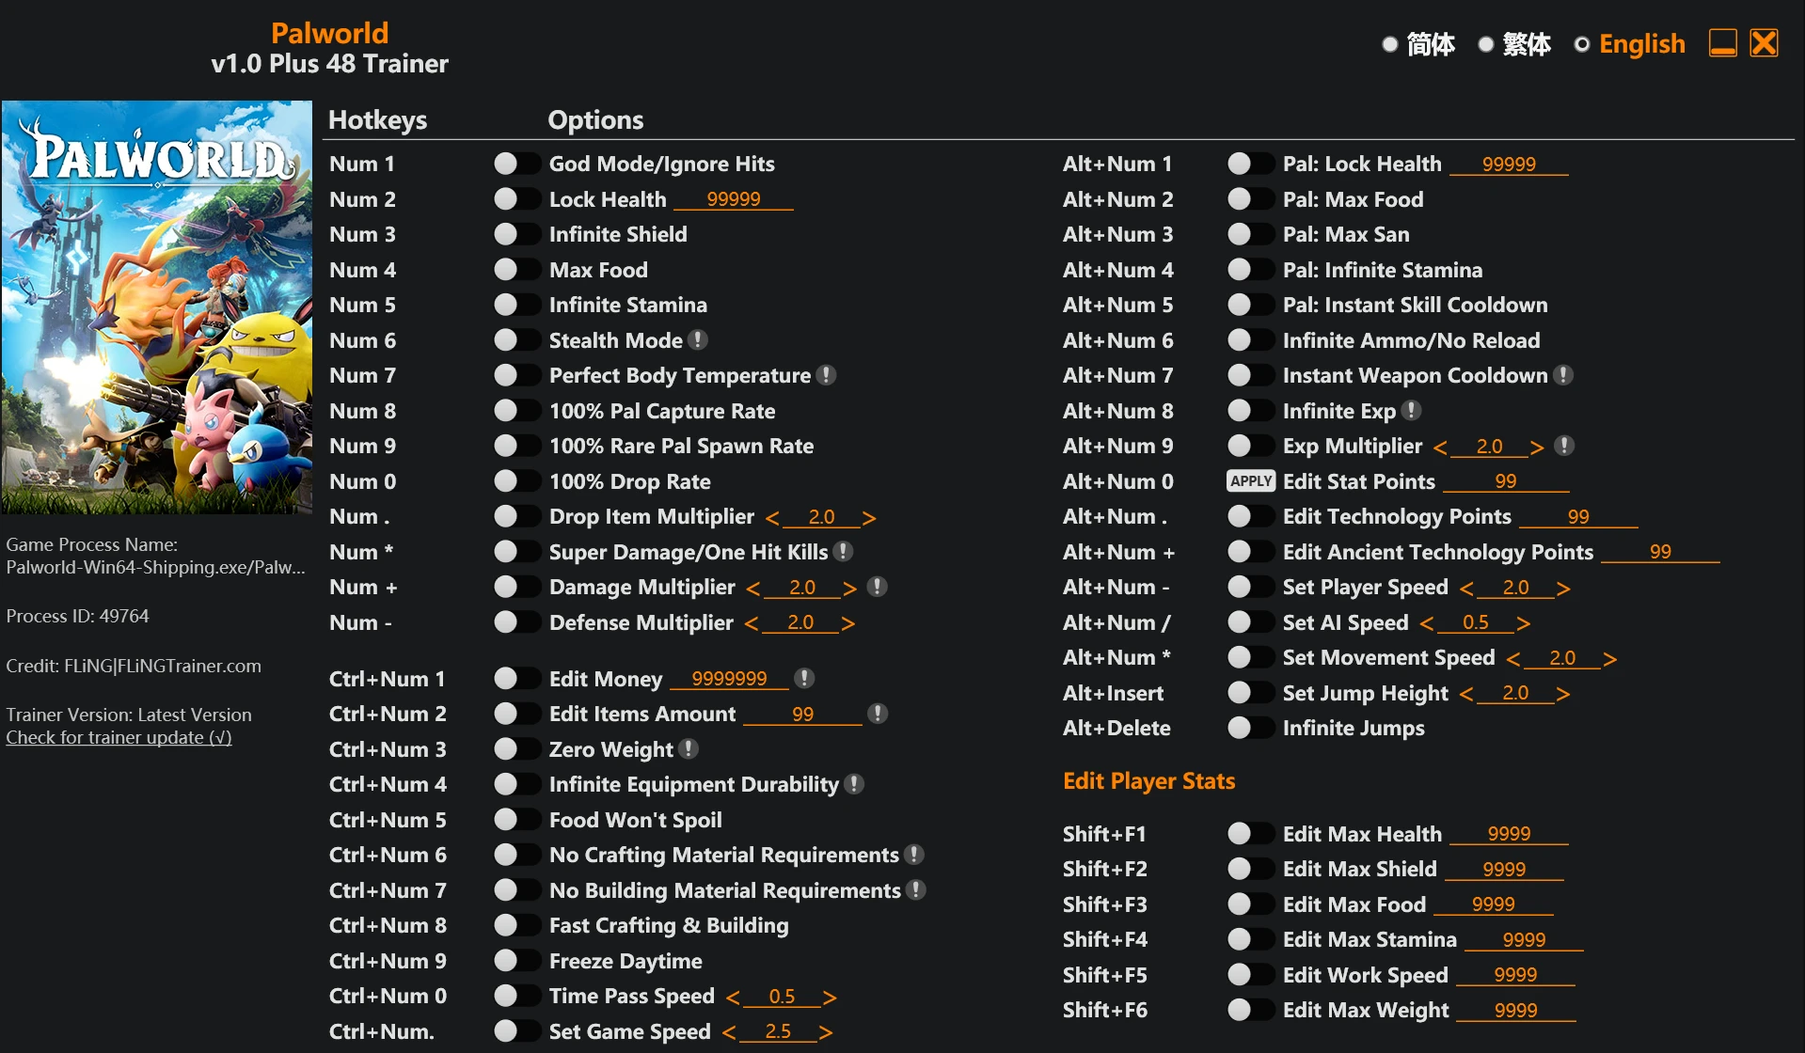The image size is (1805, 1053).
Task: Toggle Edit Work Speed switch
Action: pos(1250,975)
